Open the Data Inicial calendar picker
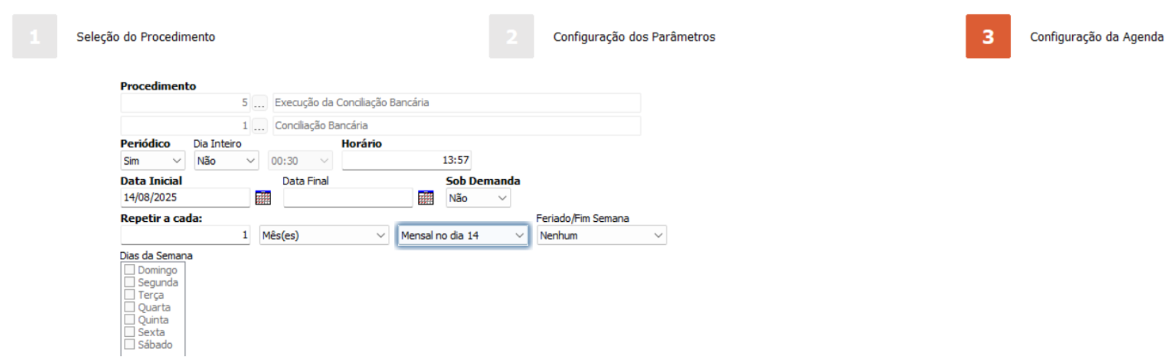This screenshot has height=358, width=1175. (263, 198)
